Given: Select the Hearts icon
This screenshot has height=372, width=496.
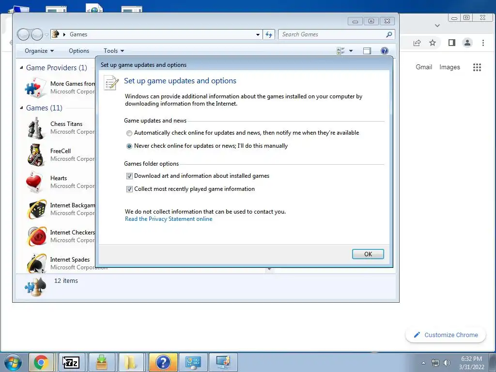Looking at the screenshot, I should pos(34,182).
